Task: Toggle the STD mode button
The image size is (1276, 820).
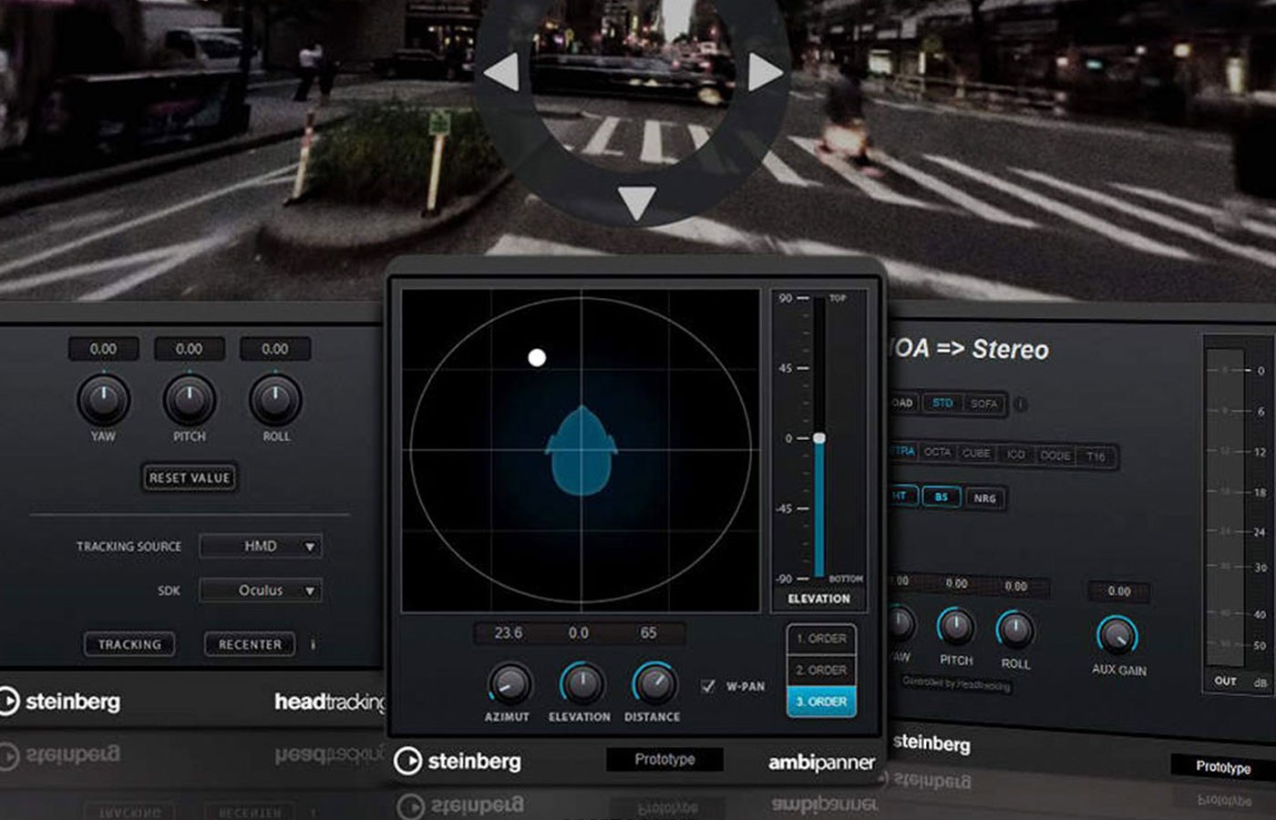Action: point(942,403)
